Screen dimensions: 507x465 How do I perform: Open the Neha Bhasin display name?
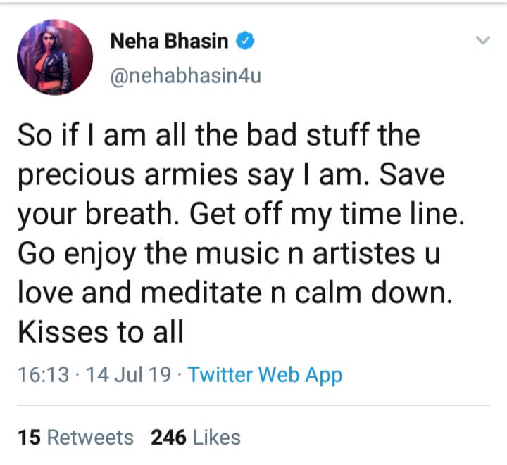tap(169, 42)
